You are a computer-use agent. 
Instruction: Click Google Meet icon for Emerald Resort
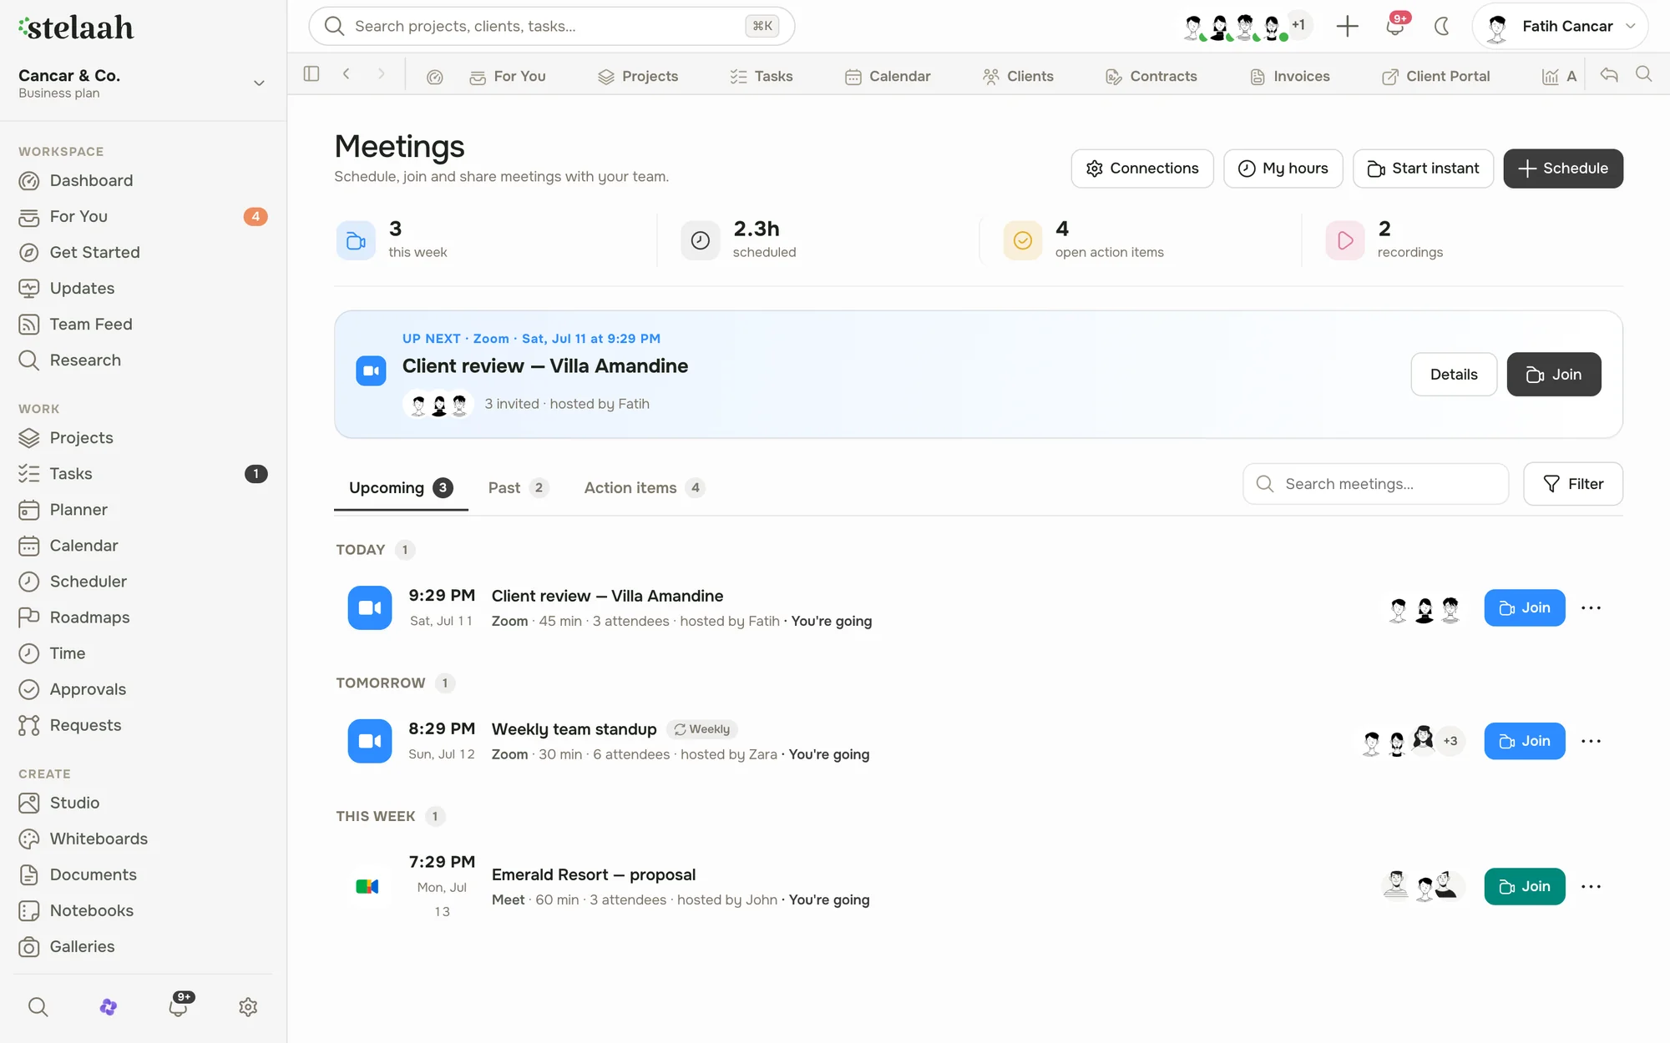[367, 886]
